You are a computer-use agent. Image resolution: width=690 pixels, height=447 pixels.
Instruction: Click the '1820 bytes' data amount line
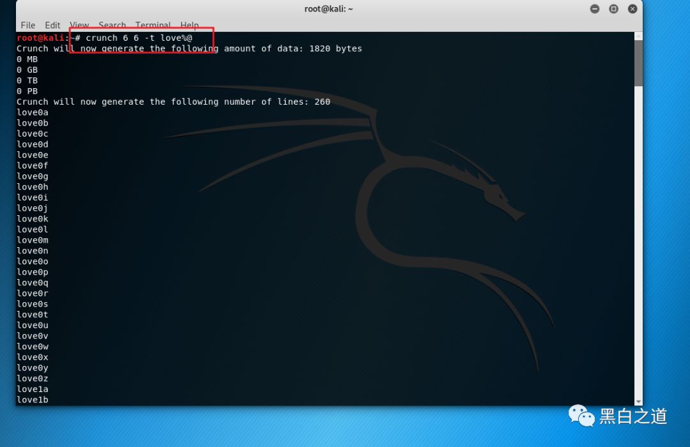coord(189,49)
